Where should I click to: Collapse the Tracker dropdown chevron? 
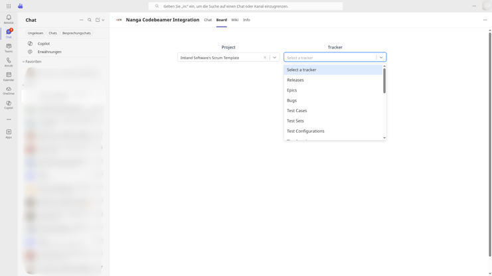[381, 58]
